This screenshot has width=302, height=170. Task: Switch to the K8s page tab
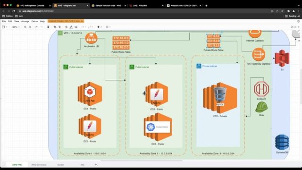click(x=83, y=165)
